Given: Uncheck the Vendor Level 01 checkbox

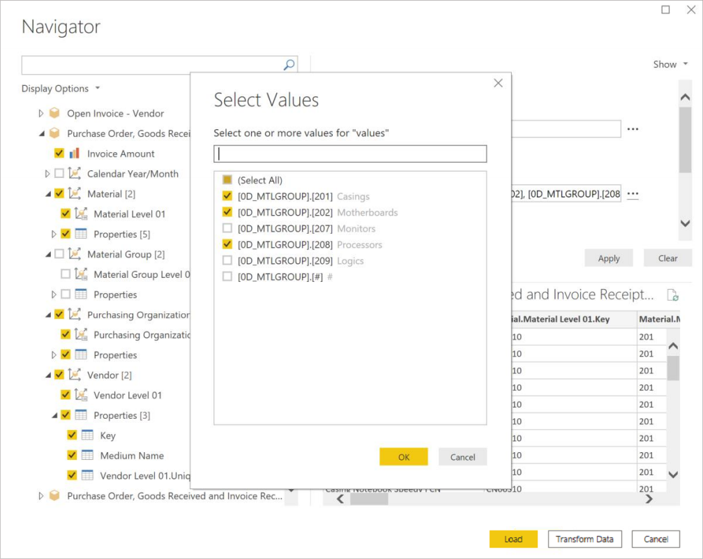Looking at the screenshot, I should (66, 395).
